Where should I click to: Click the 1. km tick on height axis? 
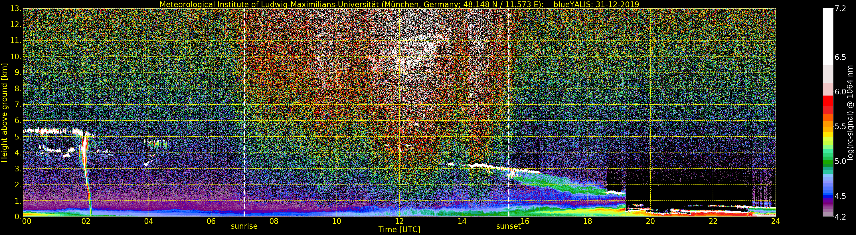18,201
